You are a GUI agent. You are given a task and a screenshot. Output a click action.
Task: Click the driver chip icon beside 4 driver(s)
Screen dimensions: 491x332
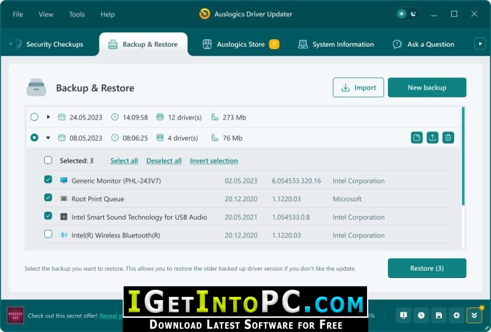pyautogui.click(x=160, y=137)
